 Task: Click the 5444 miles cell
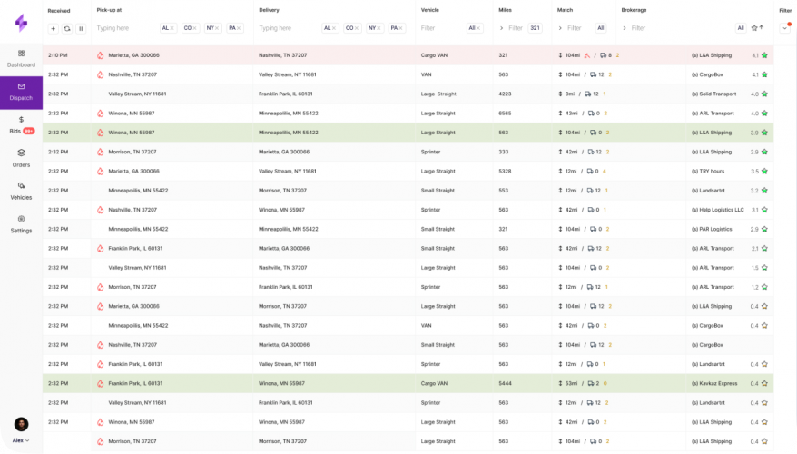505,384
